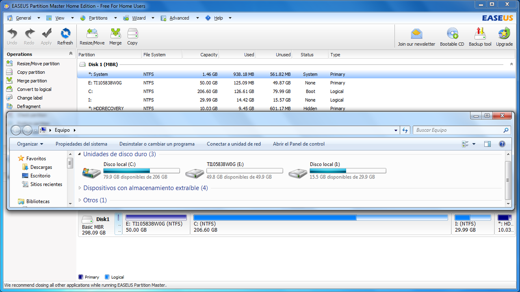This screenshot has width=520, height=292.
Task: Open the View menu
Action: click(x=60, y=18)
